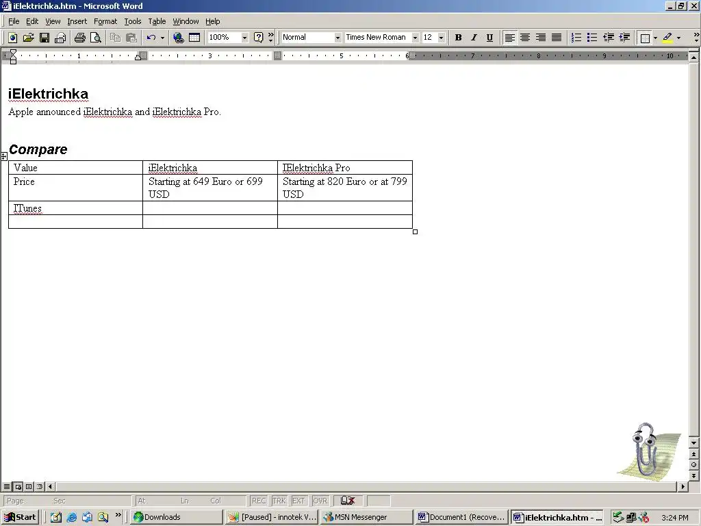The height and width of the screenshot is (526, 701).
Task: Click the Windows Start button
Action: [x=20, y=517]
